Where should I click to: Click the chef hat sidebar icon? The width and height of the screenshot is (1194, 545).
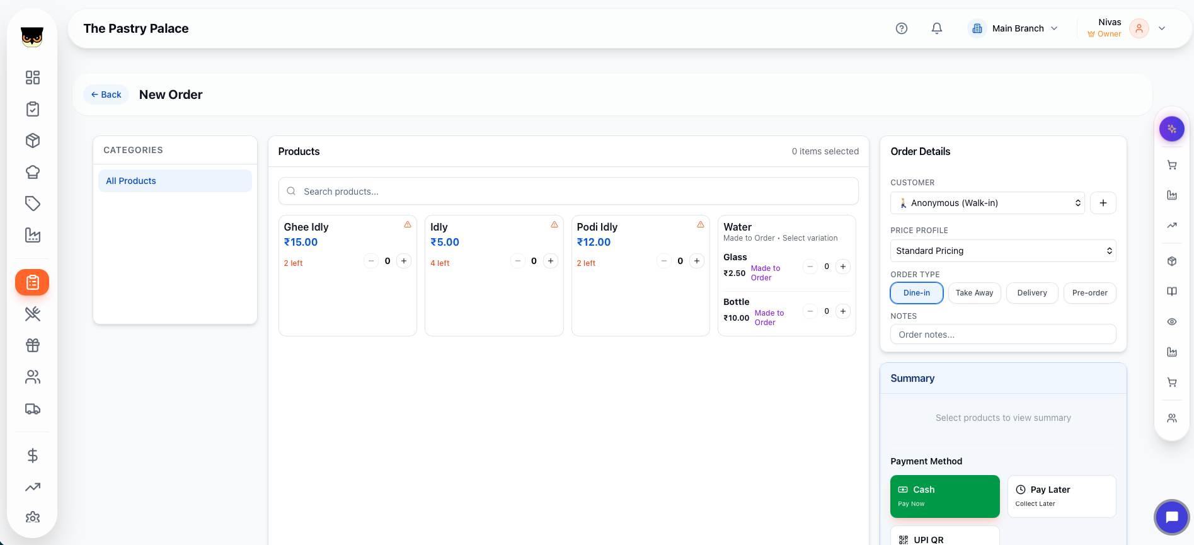(33, 172)
